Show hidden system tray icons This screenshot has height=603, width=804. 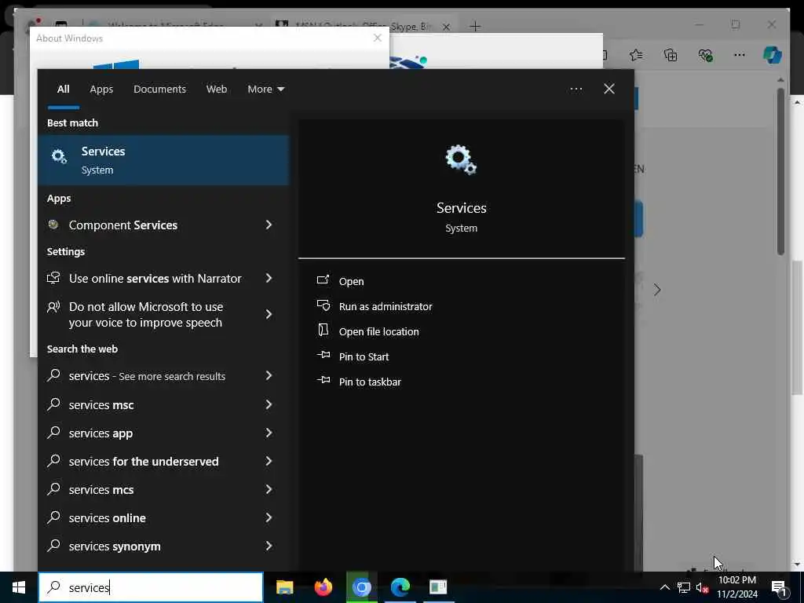[x=664, y=587]
